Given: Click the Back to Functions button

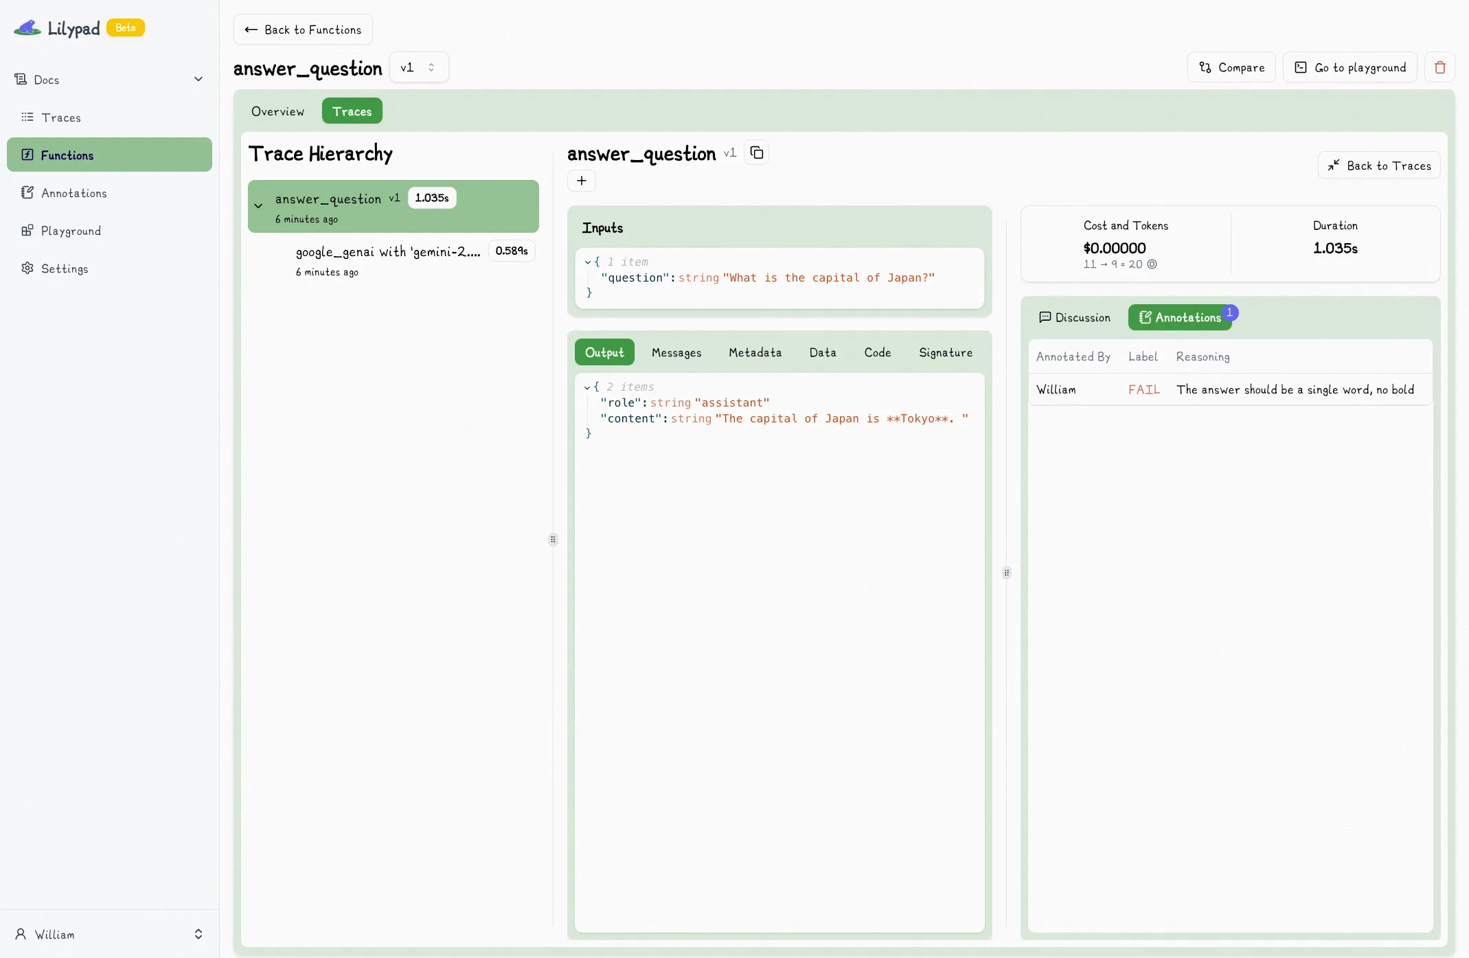Looking at the screenshot, I should click(302, 29).
